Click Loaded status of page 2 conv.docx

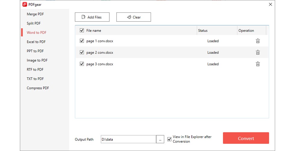(213, 53)
